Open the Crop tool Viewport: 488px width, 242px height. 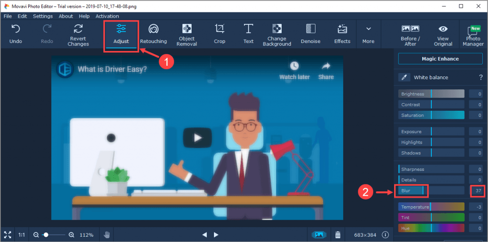[x=219, y=34]
